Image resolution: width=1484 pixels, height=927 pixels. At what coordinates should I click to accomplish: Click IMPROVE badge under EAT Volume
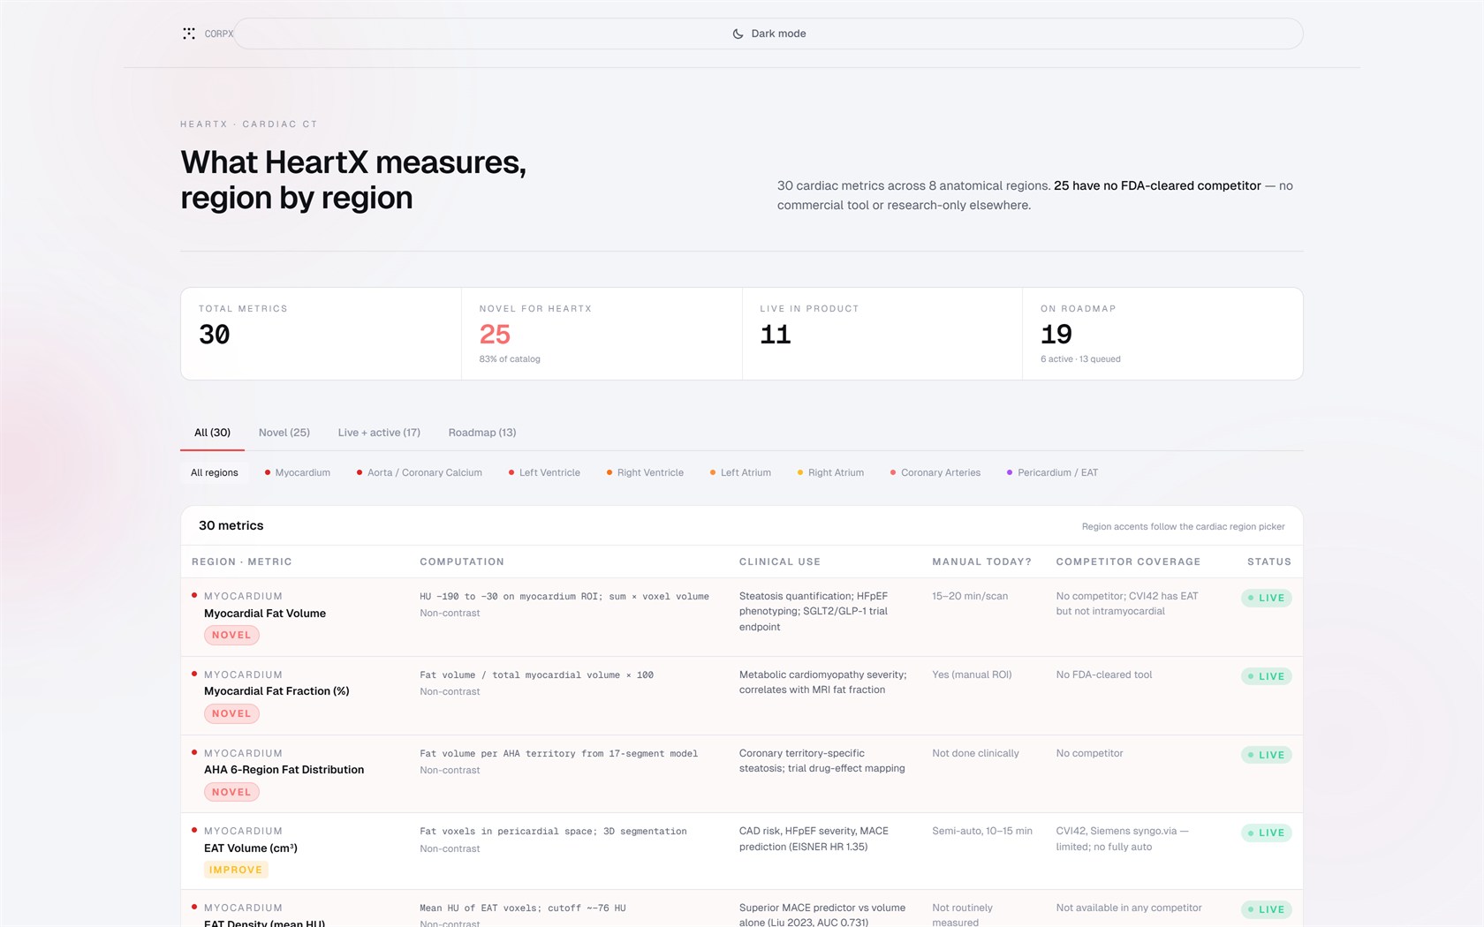click(x=236, y=870)
